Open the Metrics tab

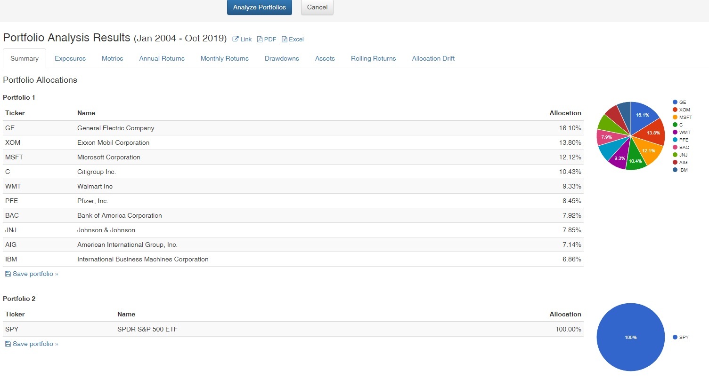(112, 59)
